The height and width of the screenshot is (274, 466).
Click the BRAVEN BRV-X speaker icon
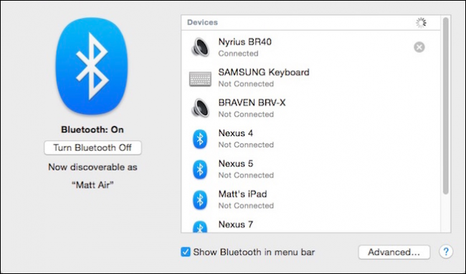[x=200, y=108]
